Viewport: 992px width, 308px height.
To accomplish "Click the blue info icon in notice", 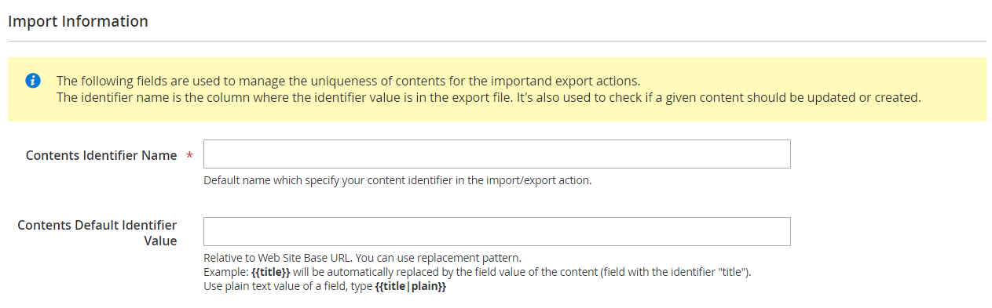I will tap(32, 80).
